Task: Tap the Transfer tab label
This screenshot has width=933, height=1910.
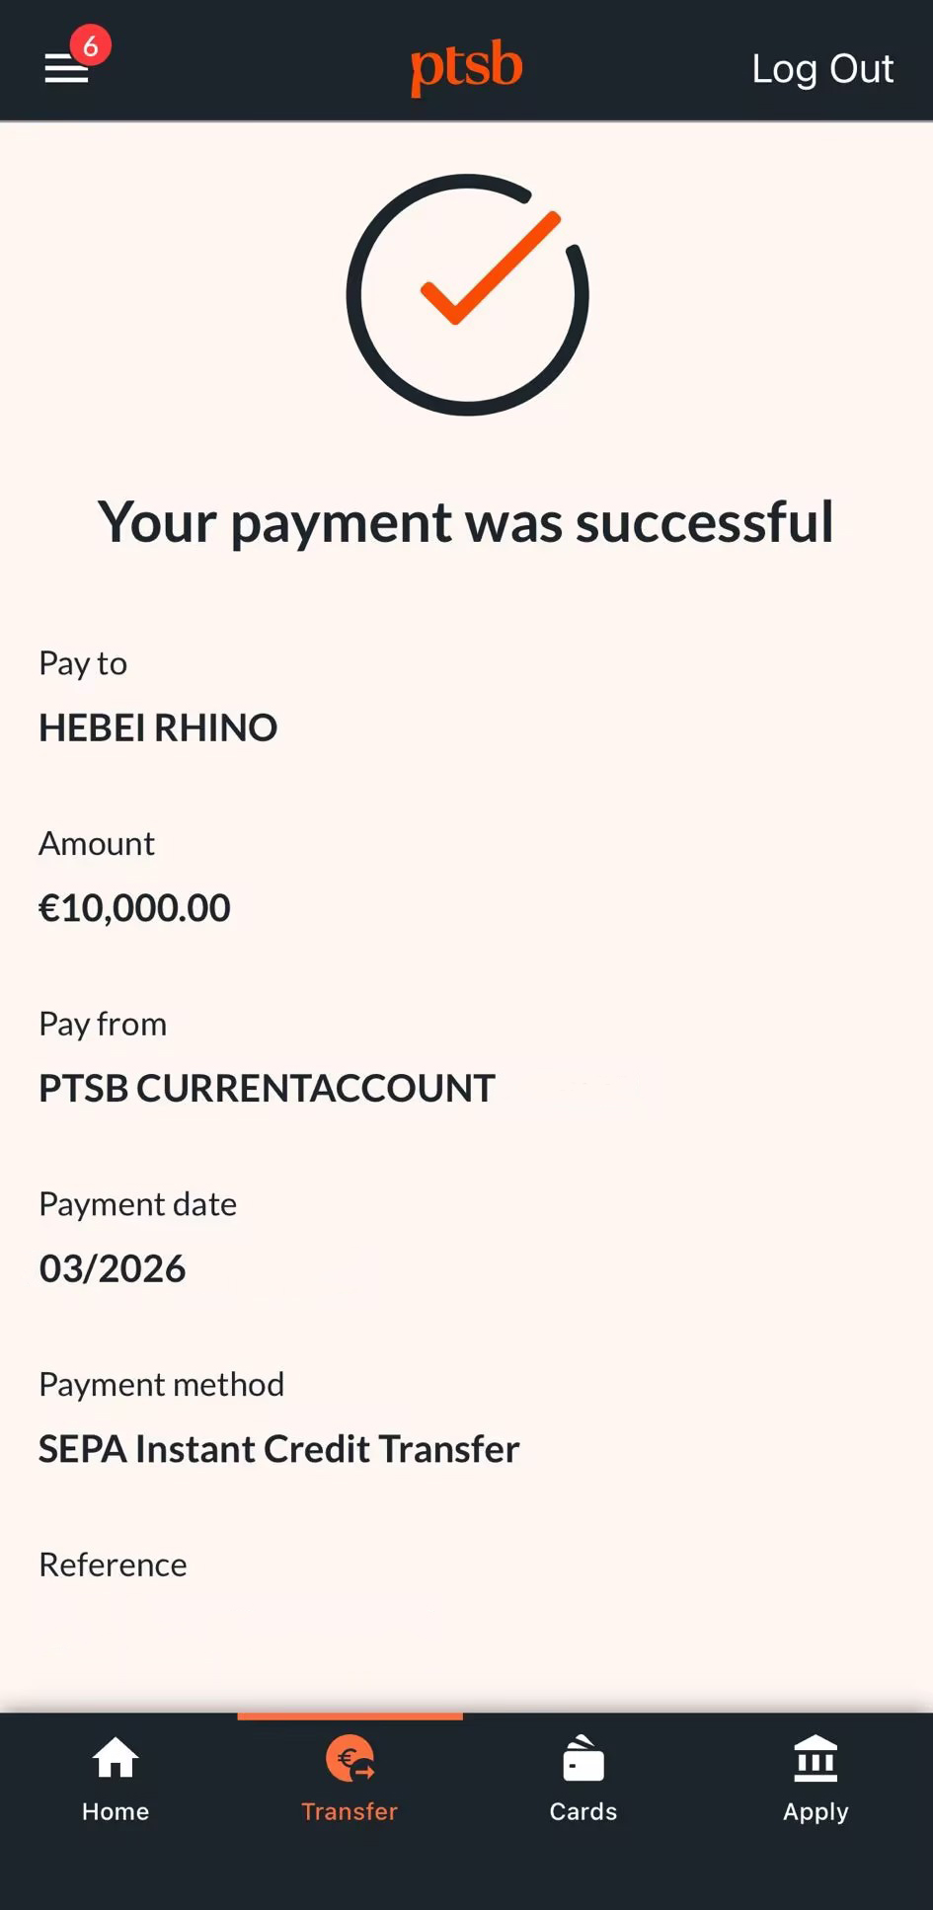Action: tap(350, 1811)
